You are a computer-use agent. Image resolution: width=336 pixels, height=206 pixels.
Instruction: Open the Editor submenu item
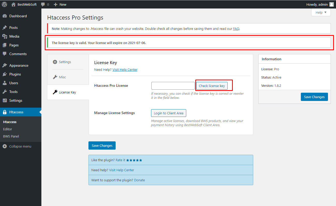pos(8,129)
